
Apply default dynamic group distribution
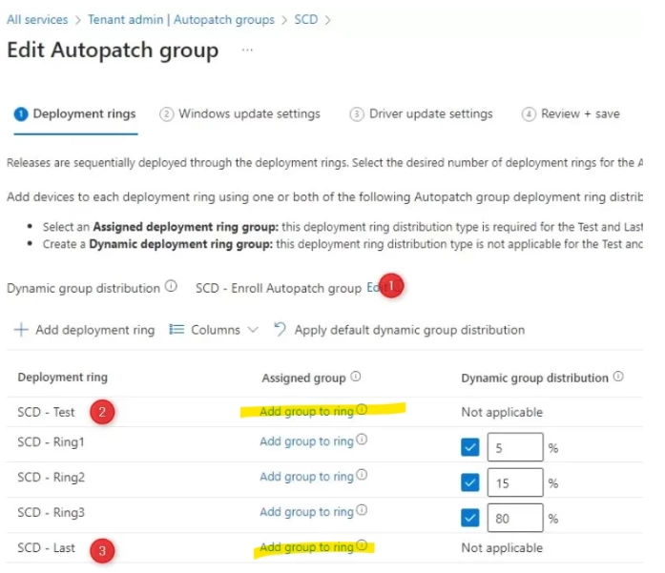point(400,330)
